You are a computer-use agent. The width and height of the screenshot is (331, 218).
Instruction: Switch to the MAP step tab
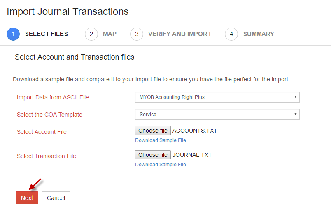point(110,34)
